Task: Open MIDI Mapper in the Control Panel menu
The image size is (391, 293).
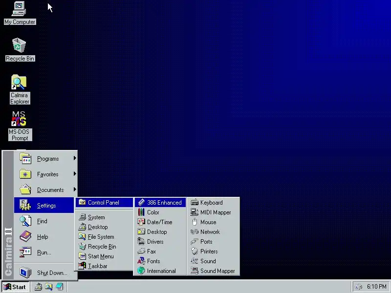Action: click(x=213, y=212)
